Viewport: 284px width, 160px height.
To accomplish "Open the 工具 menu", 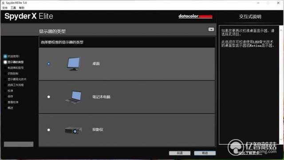I will (13, 8).
